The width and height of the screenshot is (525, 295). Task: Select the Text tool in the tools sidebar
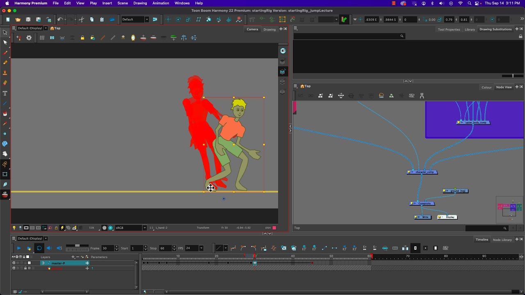[5, 93]
